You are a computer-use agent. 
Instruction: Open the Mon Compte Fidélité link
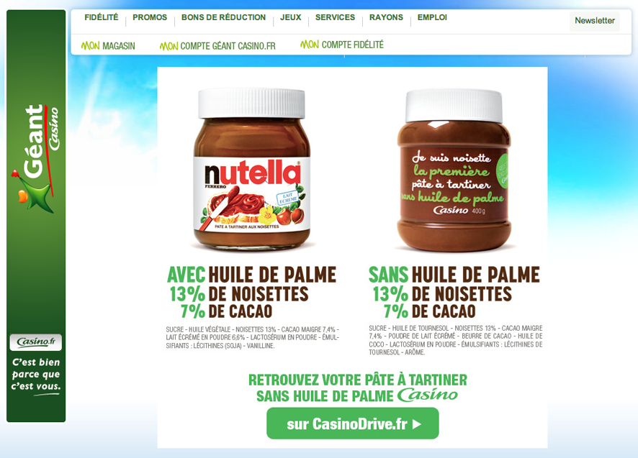pyautogui.click(x=342, y=45)
